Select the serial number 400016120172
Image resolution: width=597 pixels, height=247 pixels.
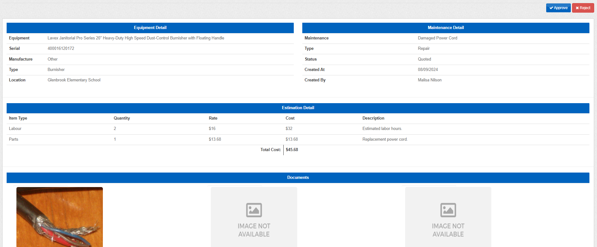coord(61,49)
